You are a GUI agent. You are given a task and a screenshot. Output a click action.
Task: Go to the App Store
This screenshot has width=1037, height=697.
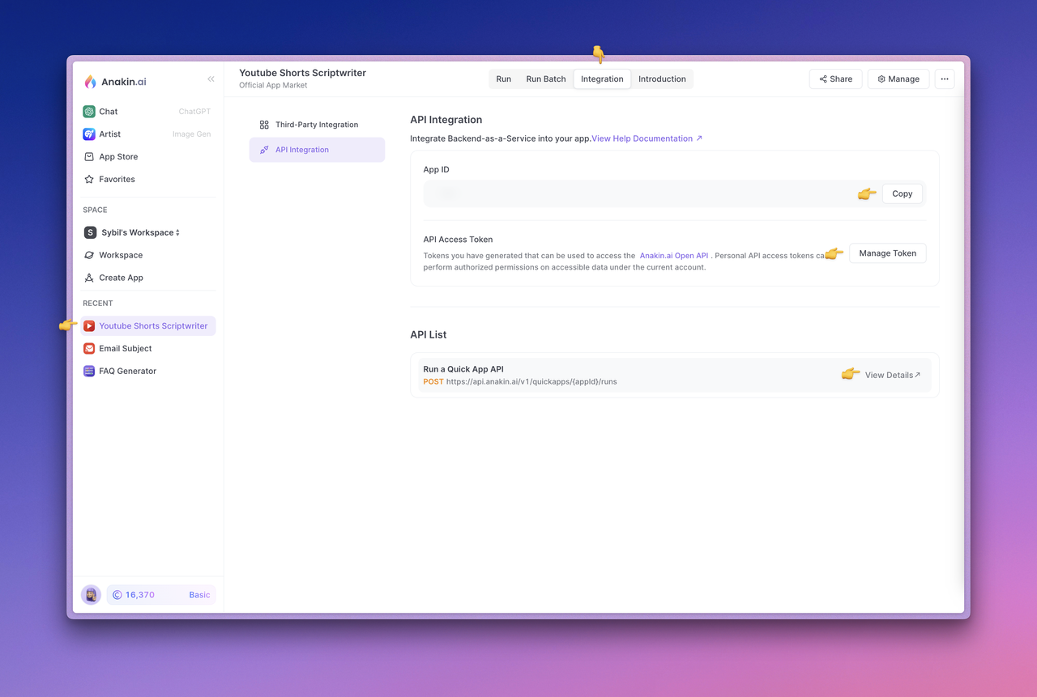click(x=118, y=157)
